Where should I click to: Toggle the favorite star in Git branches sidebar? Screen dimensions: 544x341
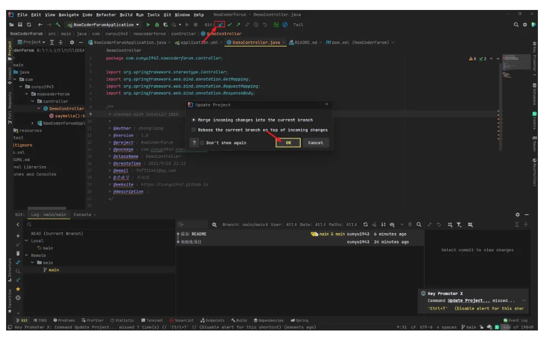(18, 289)
